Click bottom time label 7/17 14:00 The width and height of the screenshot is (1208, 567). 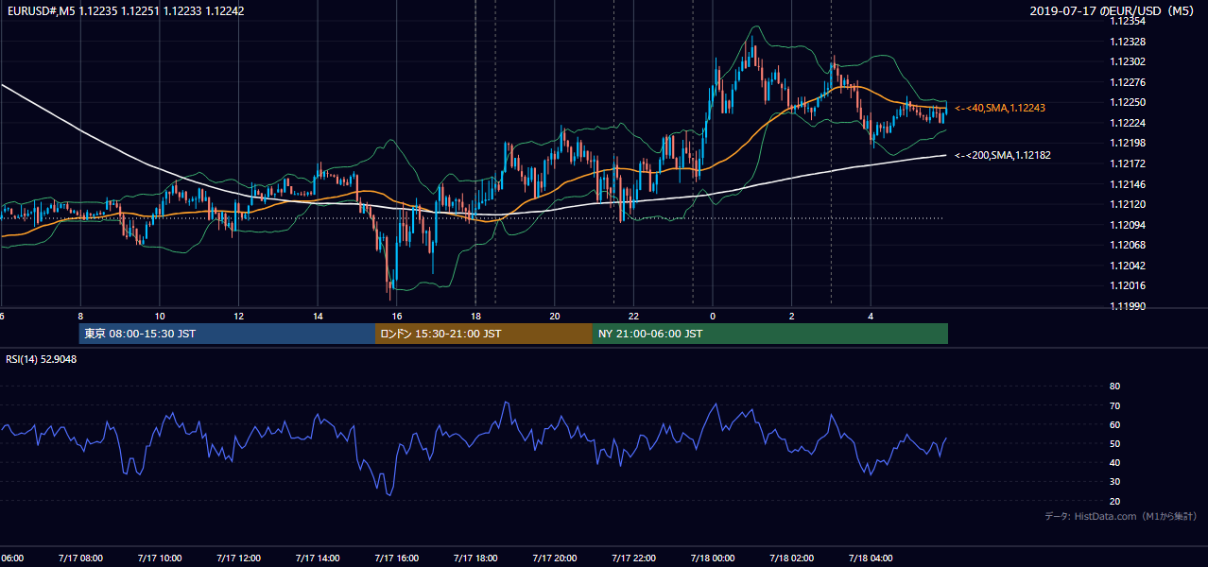coord(318,558)
